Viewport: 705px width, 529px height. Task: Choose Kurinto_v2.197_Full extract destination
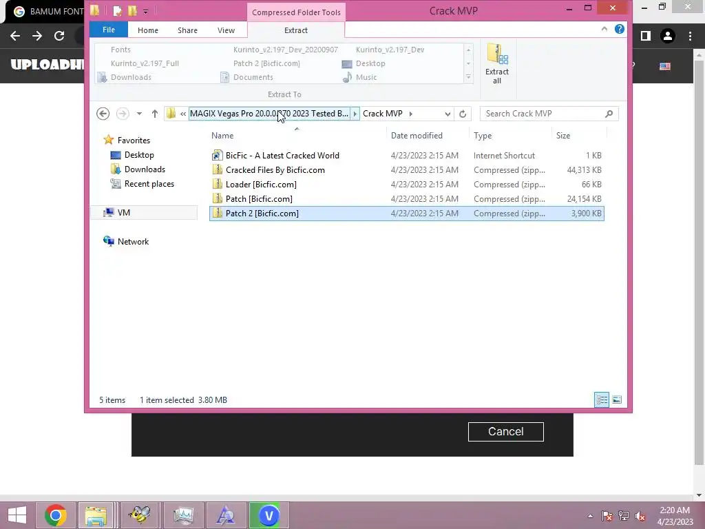(145, 63)
